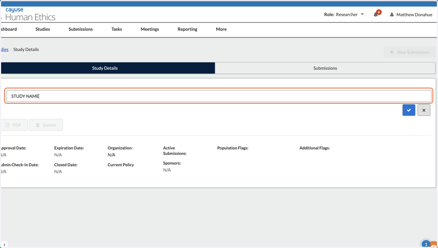Image resolution: width=438 pixels, height=248 pixels.
Task: Go to the Tasks menu
Action: pyautogui.click(x=117, y=29)
